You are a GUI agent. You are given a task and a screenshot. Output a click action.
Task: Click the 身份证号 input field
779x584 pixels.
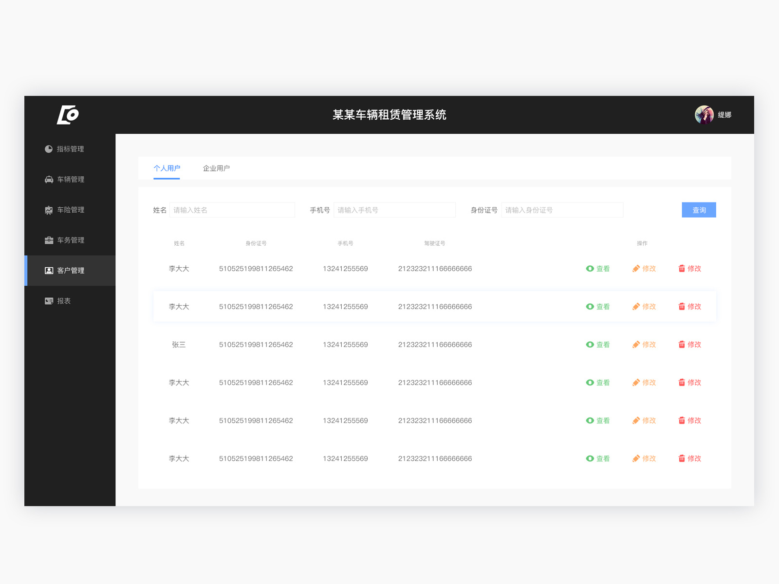click(x=562, y=210)
